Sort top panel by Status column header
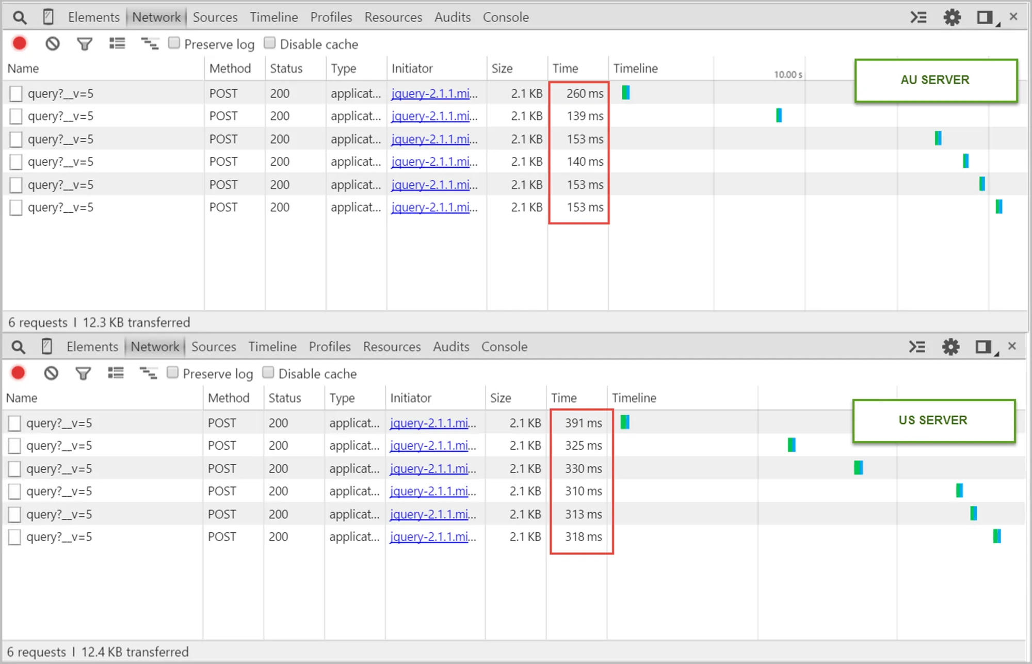The height and width of the screenshot is (664, 1032). tap(296, 68)
